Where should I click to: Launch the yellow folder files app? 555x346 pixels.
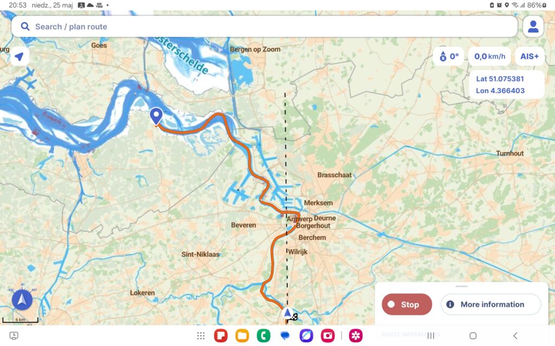click(242, 336)
